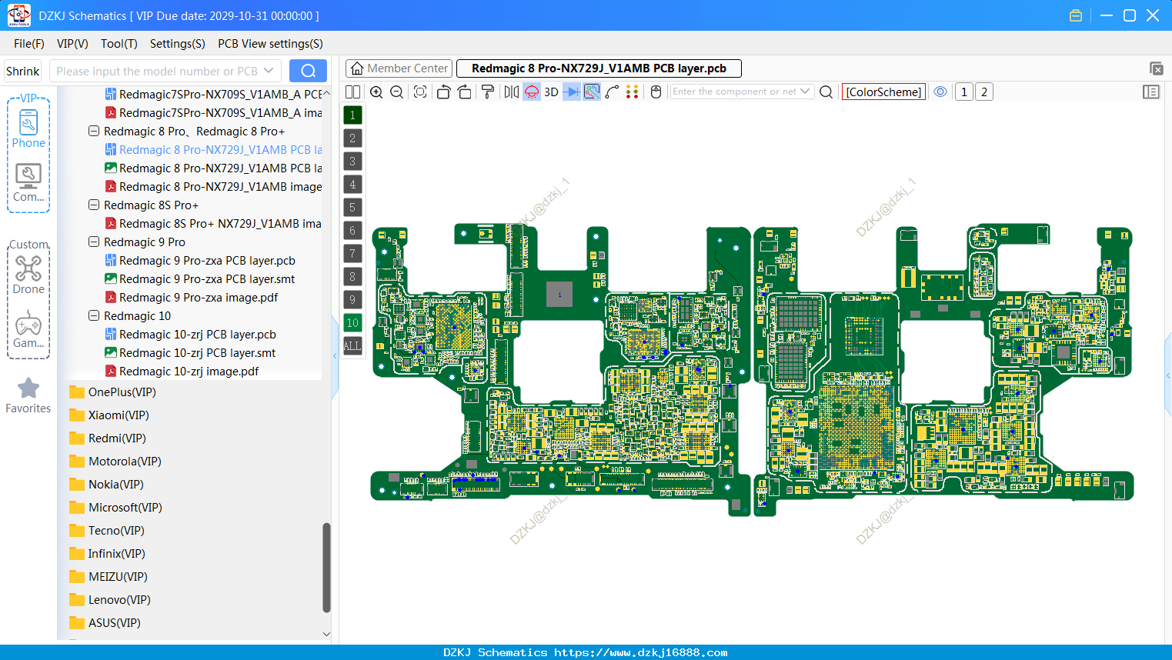This screenshot has width=1172, height=660.
Task: Open the VIP(V) menu
Action: [72, 44]
